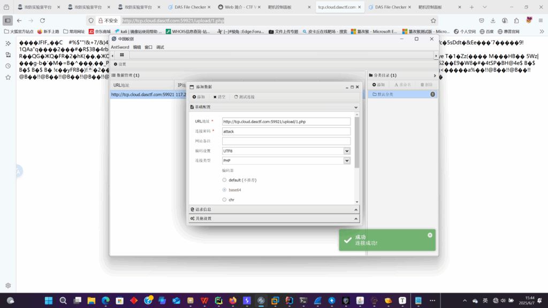Close the green 连接成功 notification

point(430,235)
